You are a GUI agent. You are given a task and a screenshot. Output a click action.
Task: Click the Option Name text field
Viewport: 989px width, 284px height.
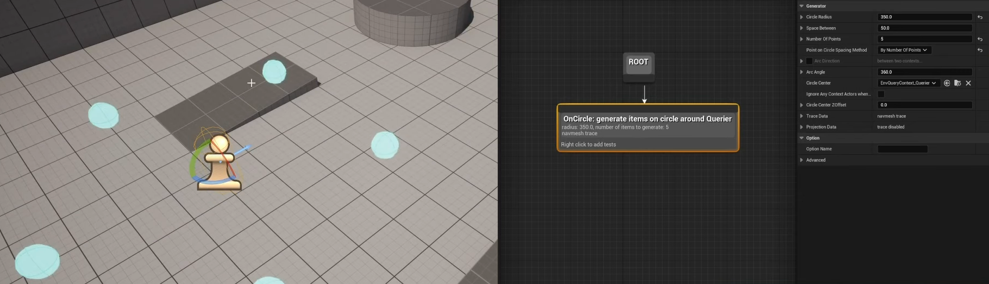903,149
